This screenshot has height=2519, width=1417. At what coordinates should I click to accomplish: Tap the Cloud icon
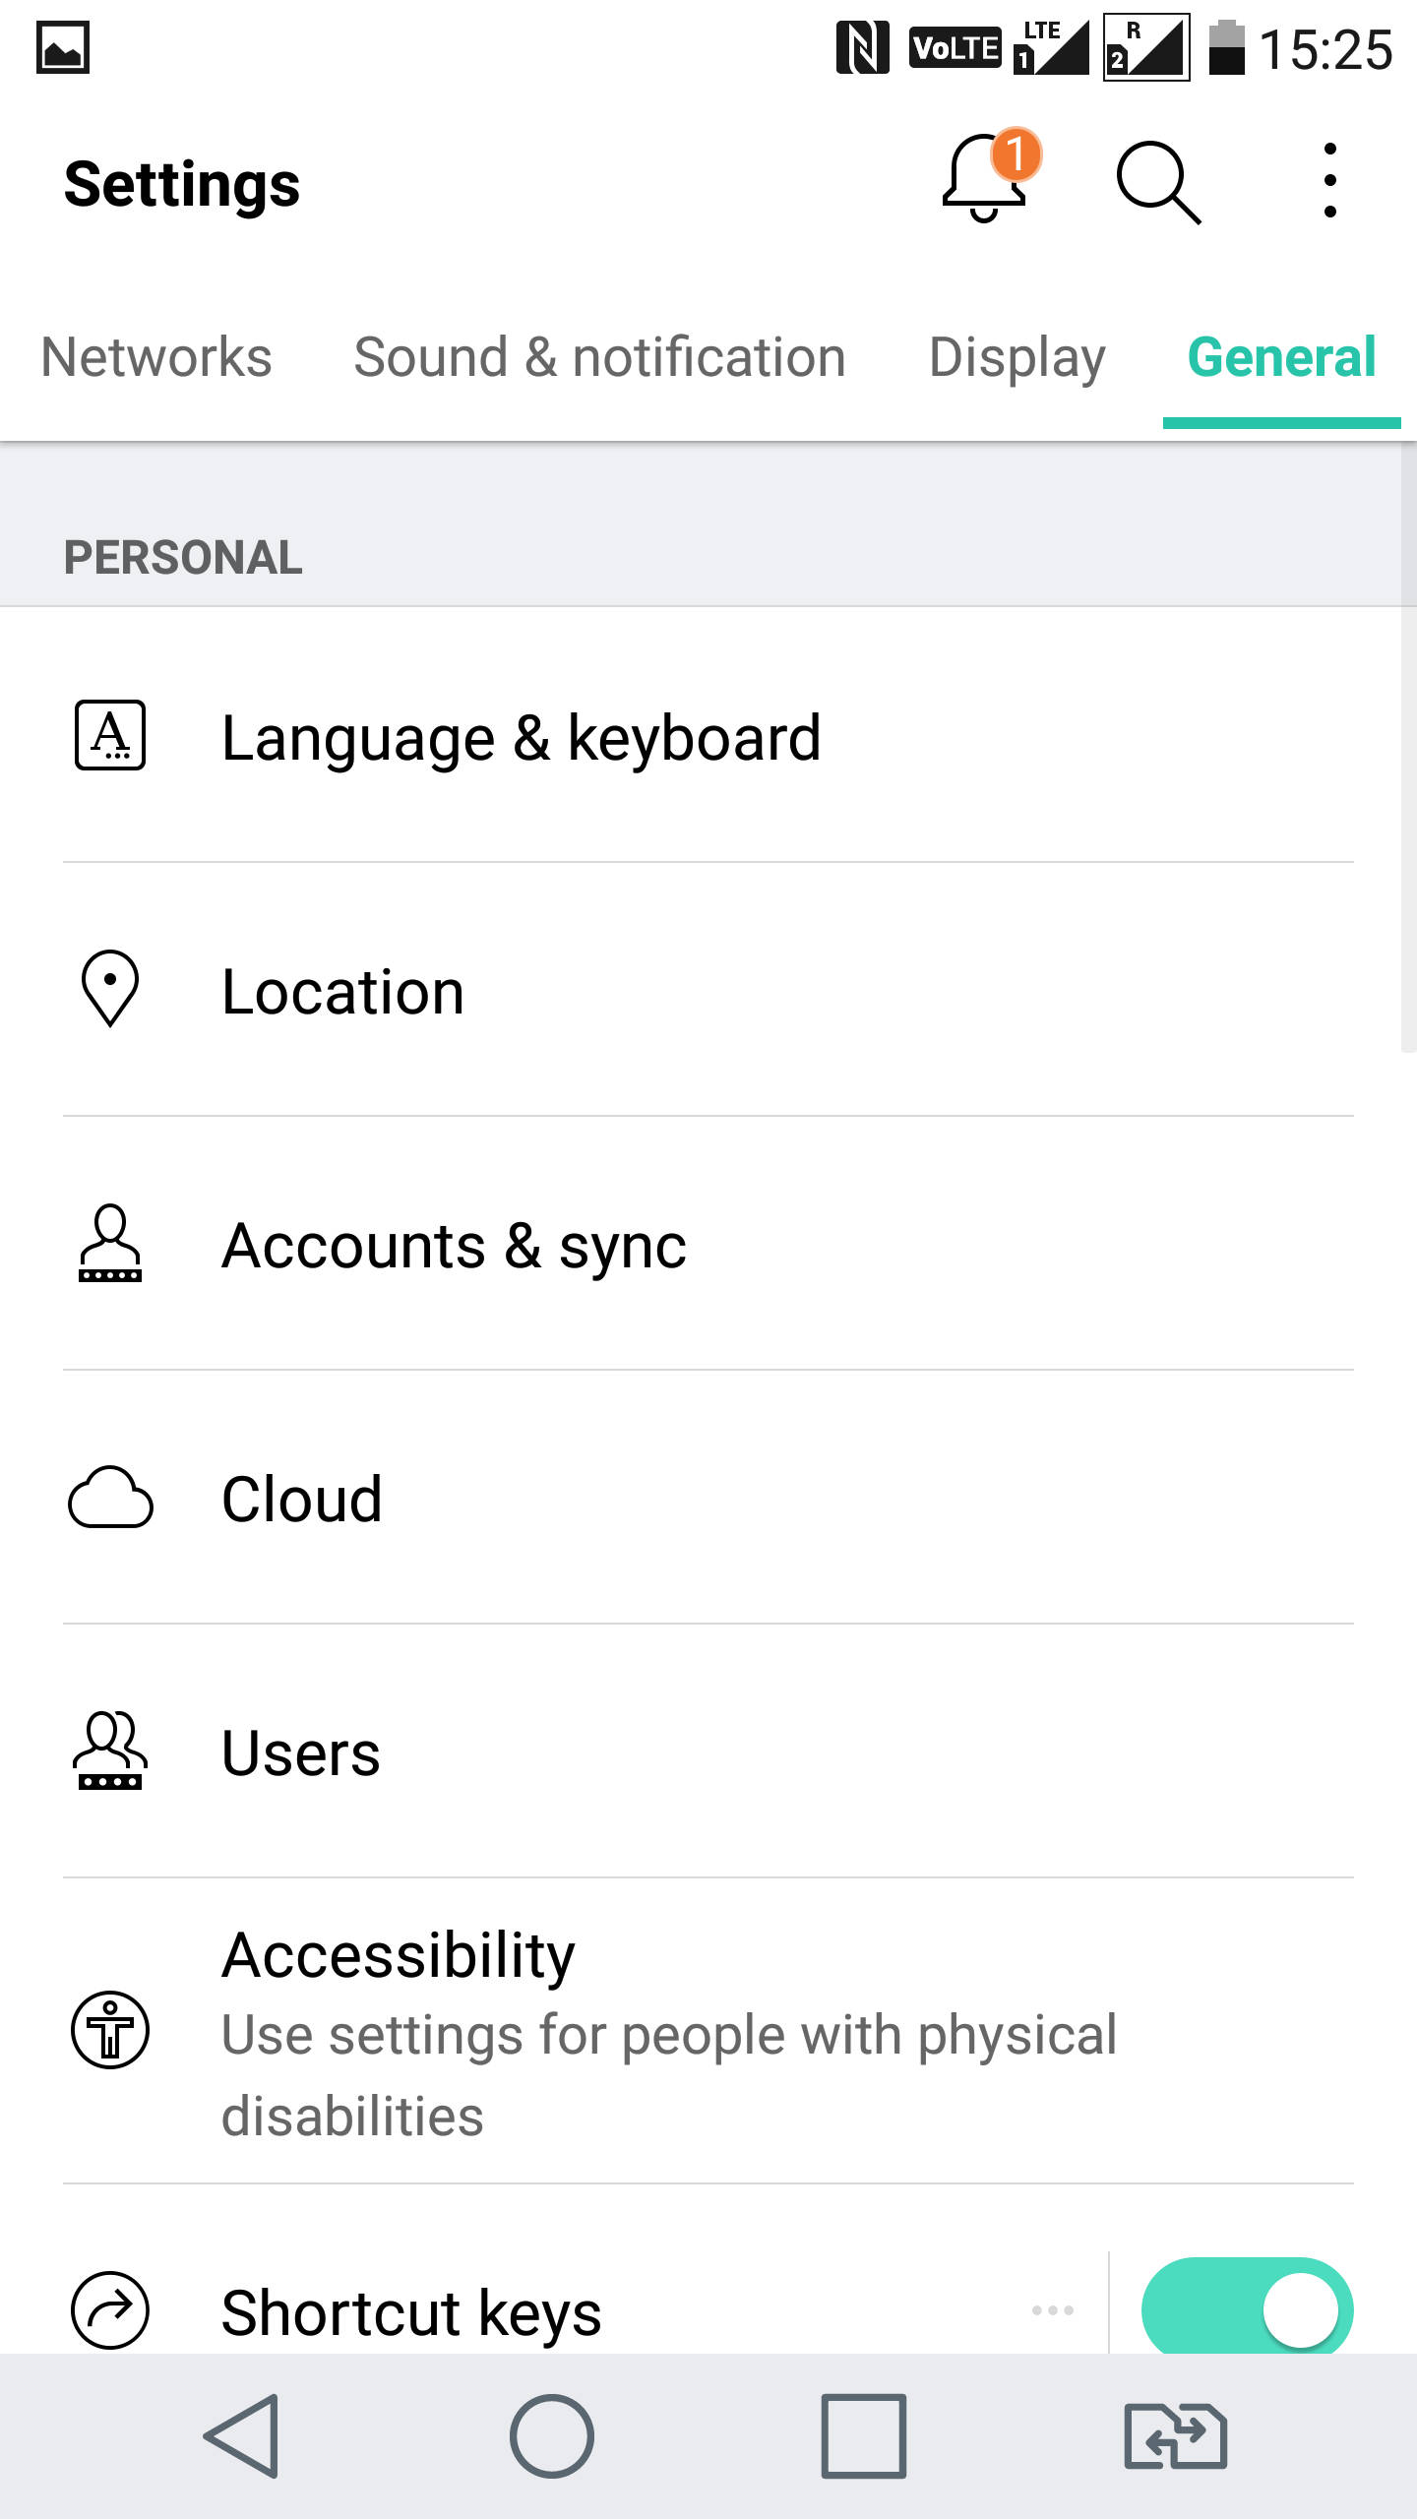click(110, 1497)
